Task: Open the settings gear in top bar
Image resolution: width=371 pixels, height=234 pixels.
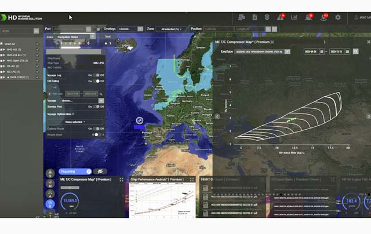Action: click(338, 17)
